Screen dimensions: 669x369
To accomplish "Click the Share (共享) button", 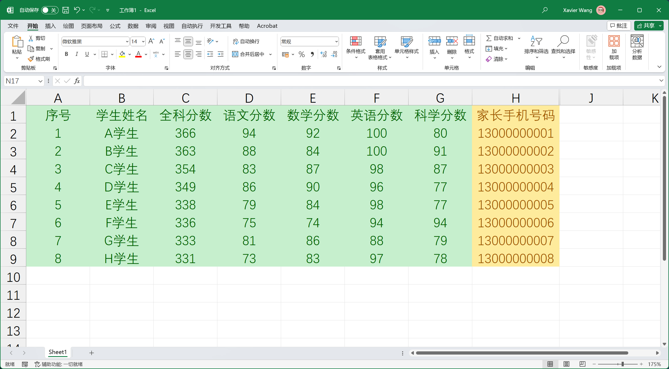I will click(x=645, y=26).
